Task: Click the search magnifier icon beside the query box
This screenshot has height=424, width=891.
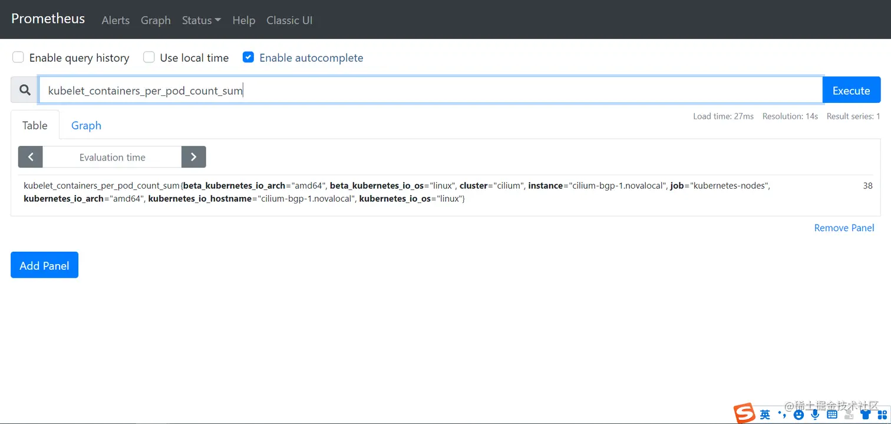Action: point(25,90)
